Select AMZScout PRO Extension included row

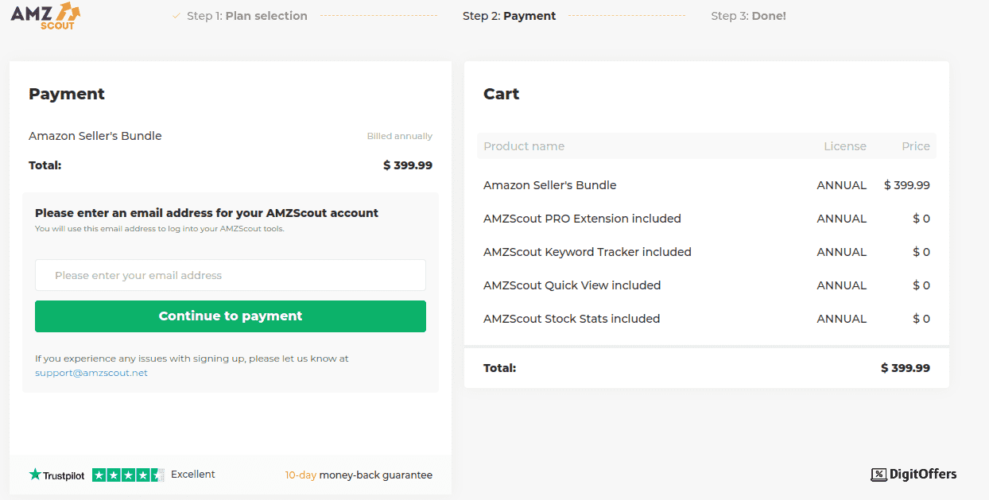click(707, 219)
